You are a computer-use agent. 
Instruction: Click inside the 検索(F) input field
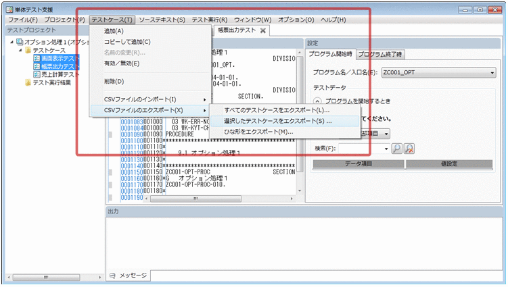click(361, 149)
